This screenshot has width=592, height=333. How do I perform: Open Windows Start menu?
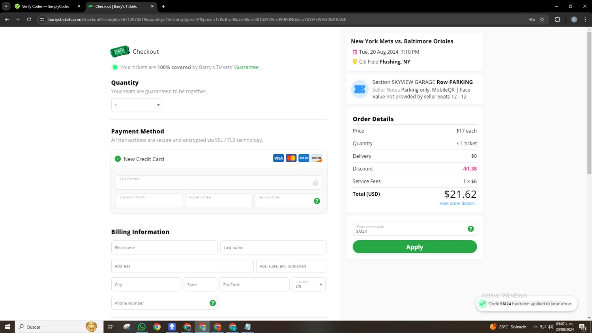[x=7, y=327]
